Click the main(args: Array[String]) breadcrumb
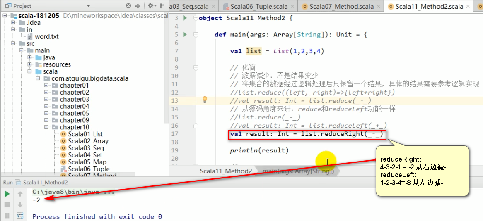This screenshot has height=221, width=483. 298,171
